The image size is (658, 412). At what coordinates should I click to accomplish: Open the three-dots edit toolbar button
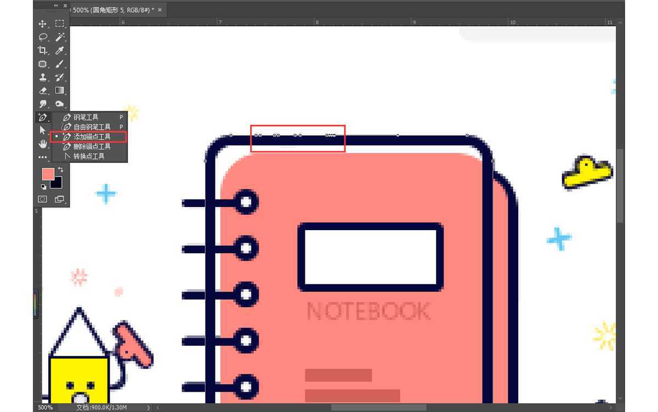click(x=43, y=157)
